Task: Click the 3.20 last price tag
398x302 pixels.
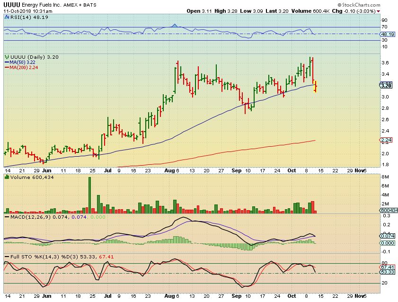Action: (x=386, y=86)
